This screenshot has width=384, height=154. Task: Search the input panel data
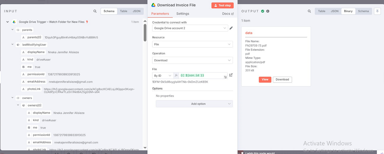point(95,11)
